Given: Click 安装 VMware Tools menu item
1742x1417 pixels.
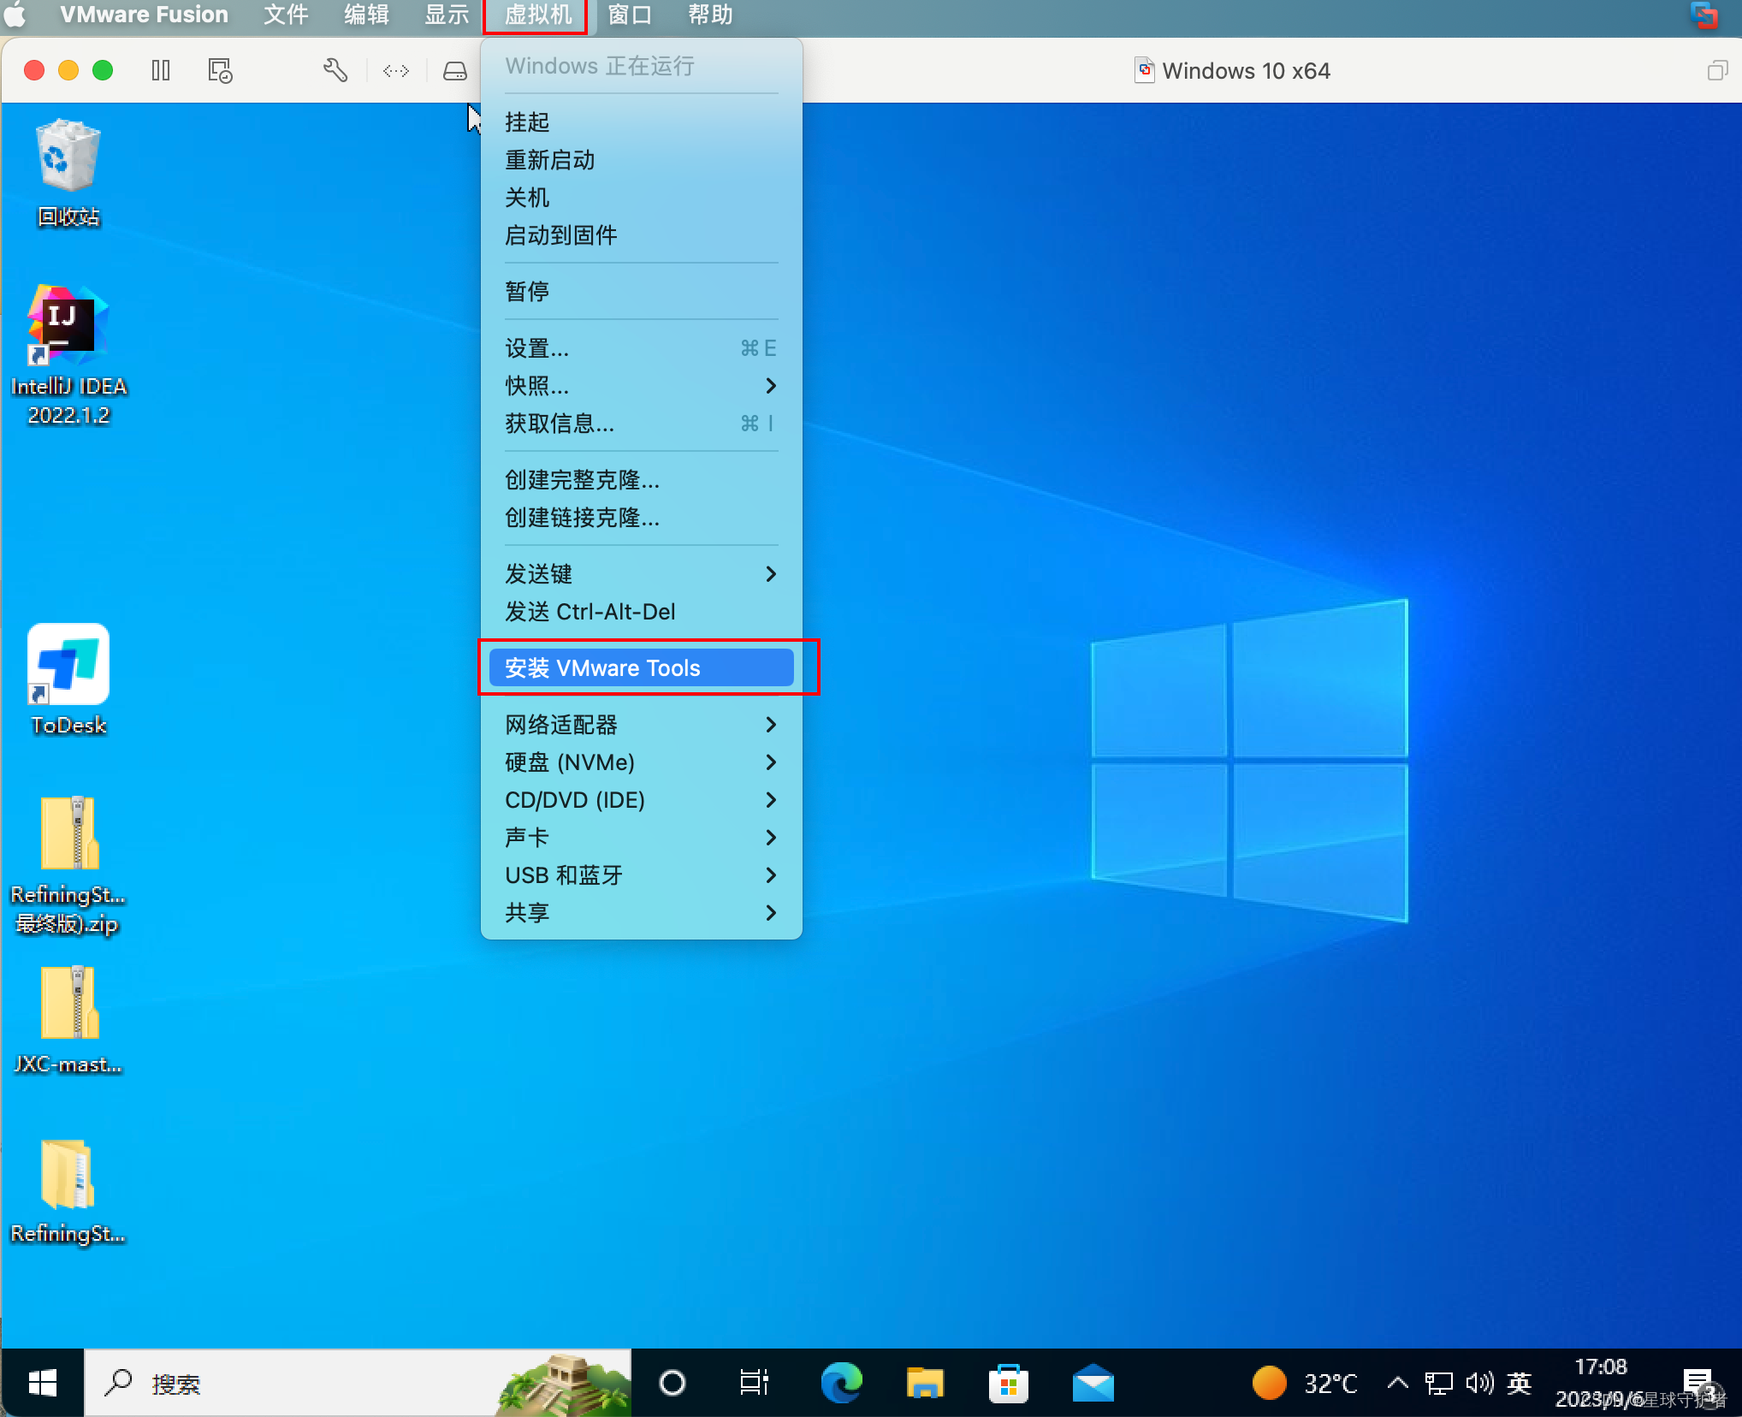Looking at the screenshot, I should (641, 668).
